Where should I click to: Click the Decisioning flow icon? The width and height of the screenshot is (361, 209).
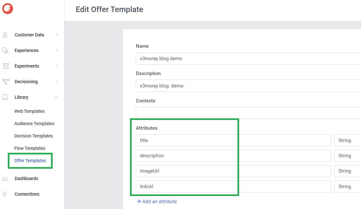6,82
